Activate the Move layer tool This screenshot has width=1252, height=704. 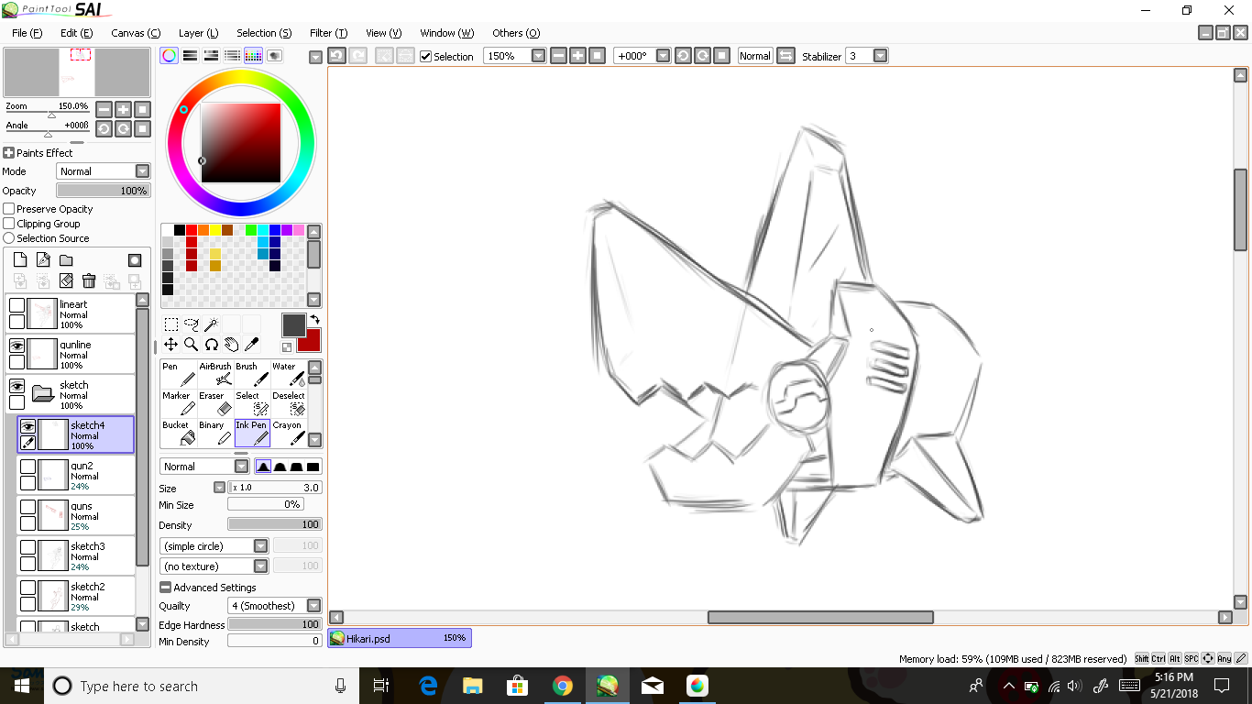pyautogui.click(x=171, y=345)
